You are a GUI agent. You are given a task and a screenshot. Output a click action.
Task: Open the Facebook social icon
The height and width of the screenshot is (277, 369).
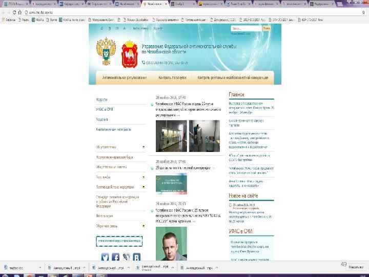[115, 257]
